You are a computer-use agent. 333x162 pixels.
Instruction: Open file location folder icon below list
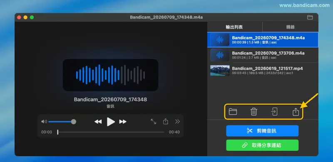233,112
